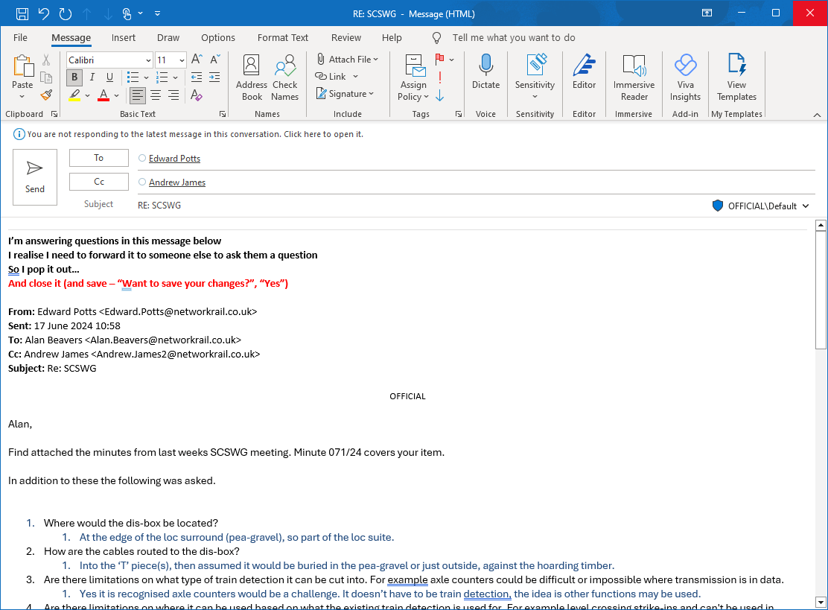This screenshot has height=610, width=828.
Task: Open the Calibri font name dropdown
Action: tap(148, 60)
